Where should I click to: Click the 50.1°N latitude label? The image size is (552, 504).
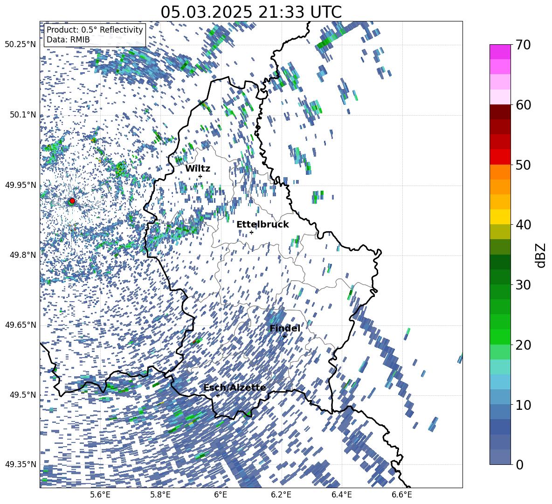(x=23, y=115)
